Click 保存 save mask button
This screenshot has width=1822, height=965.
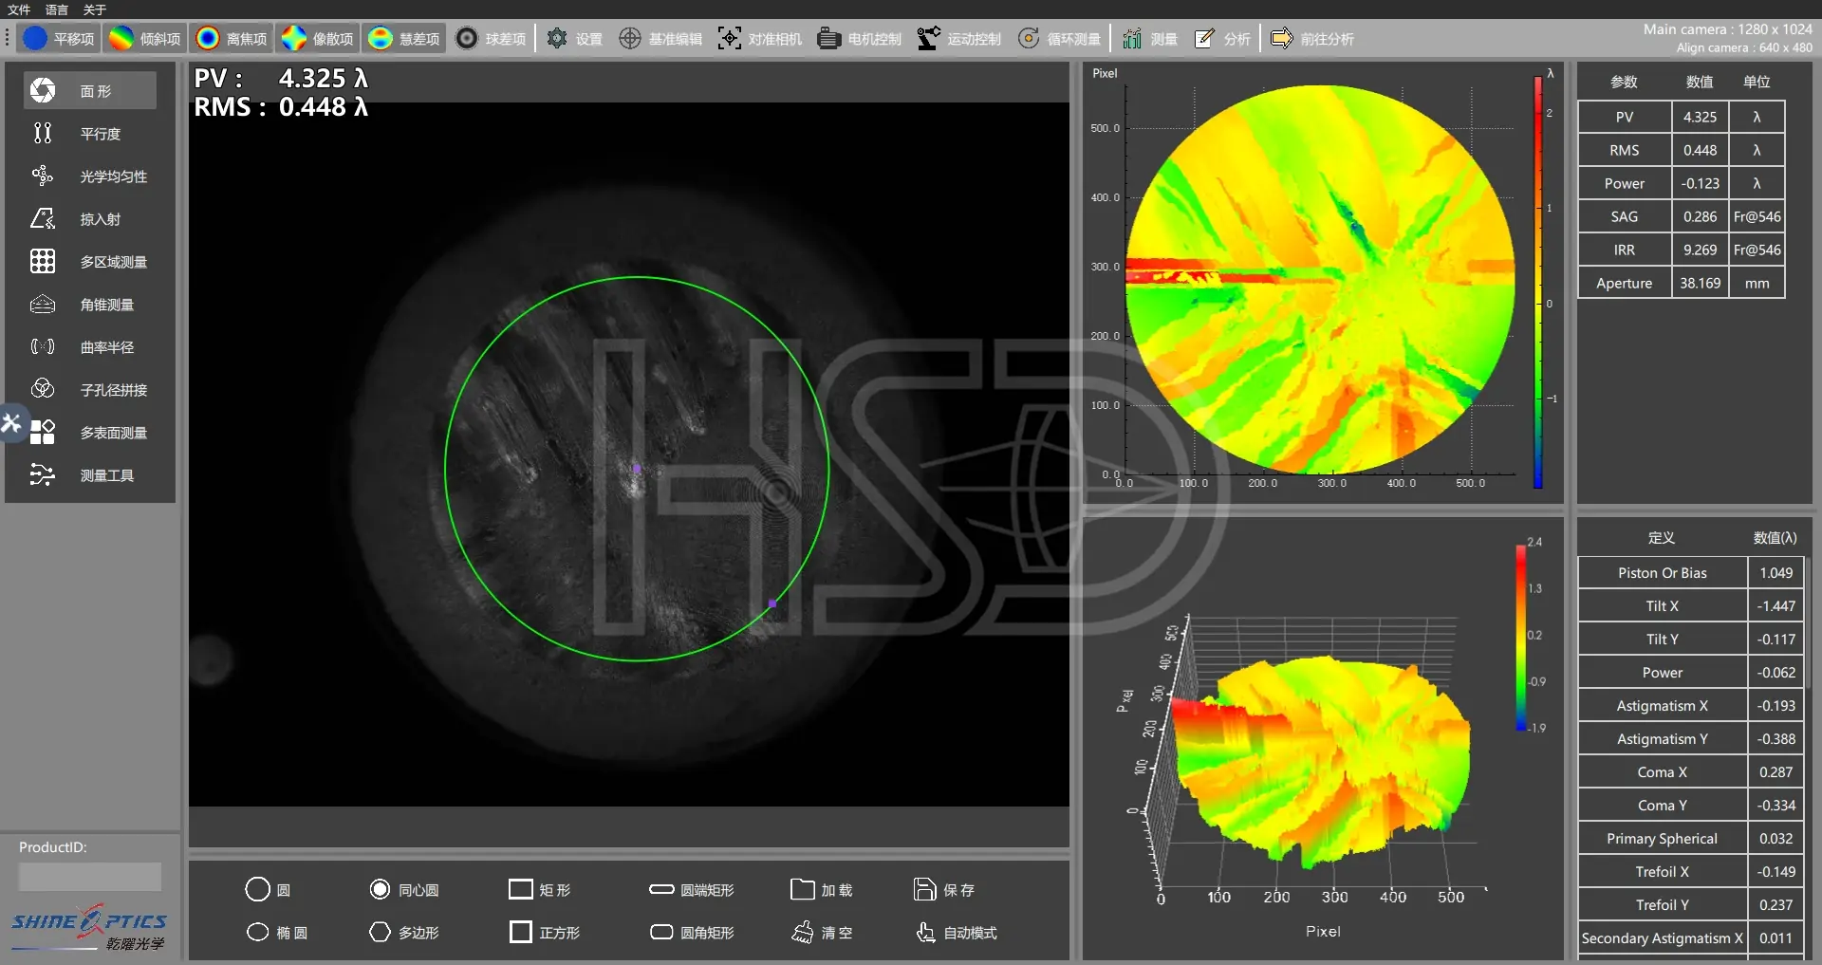[x=944, y=890]
